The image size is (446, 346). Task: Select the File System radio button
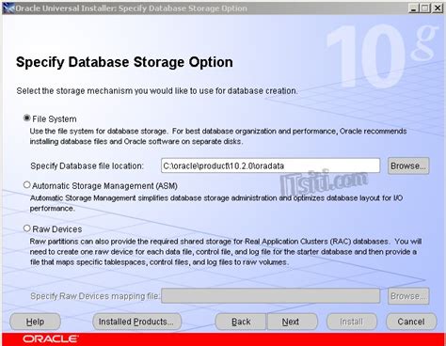(27, 118)
